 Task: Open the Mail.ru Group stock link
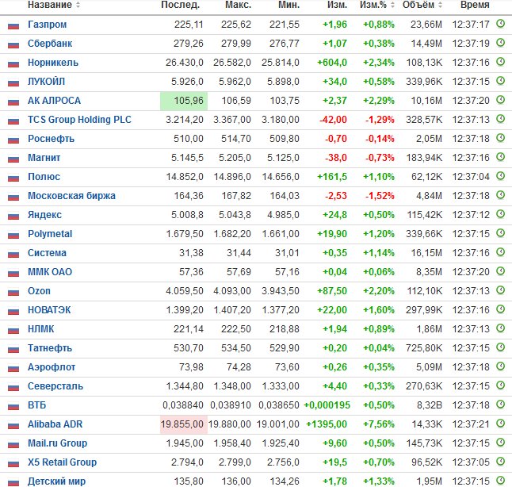[x=58, y=443]
